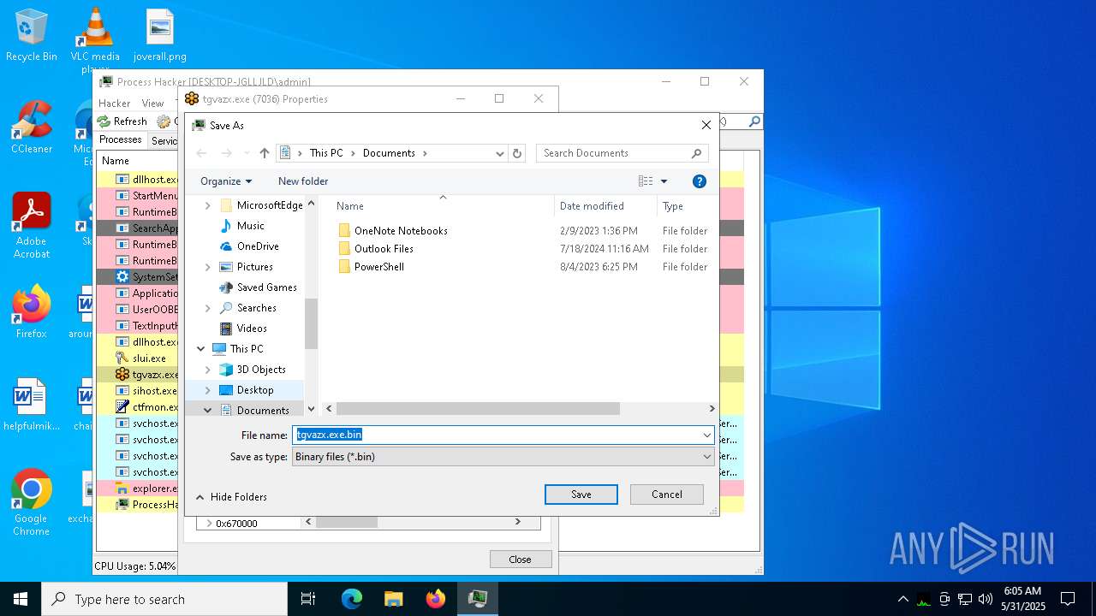Expand the Searches tree node

click(208, 308)
